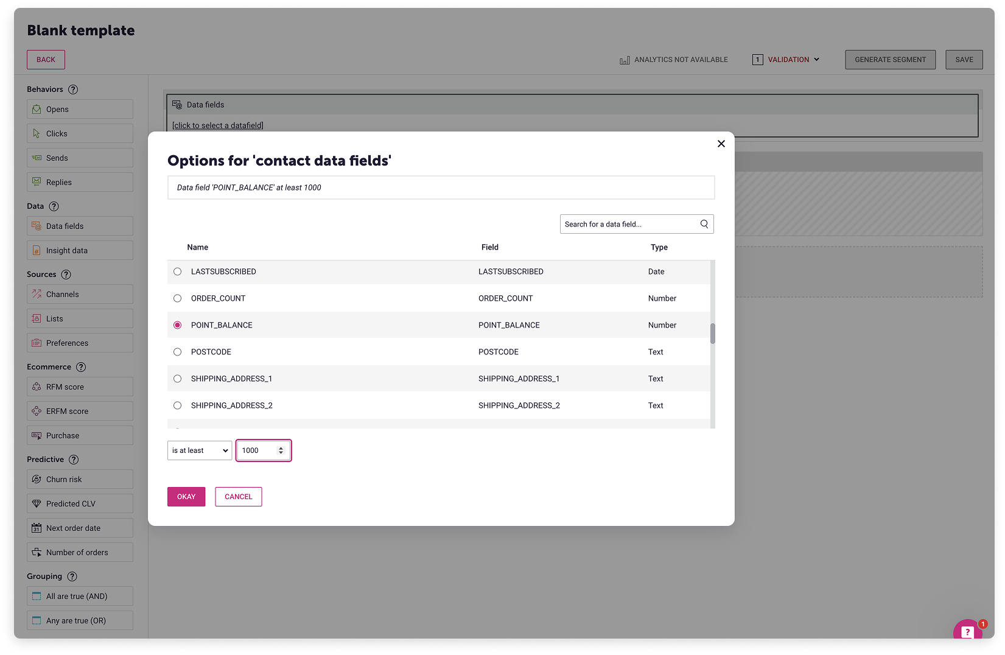Click the search magnifier icon in data field search
Image resolution: width=1005 pixels, height=655 pixels.
(704, 224)
